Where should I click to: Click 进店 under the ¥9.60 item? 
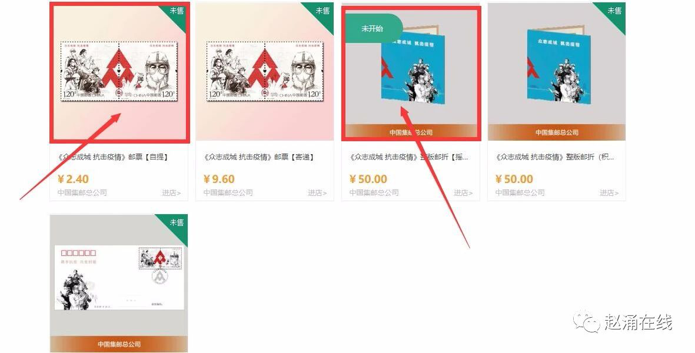[317, 192]
